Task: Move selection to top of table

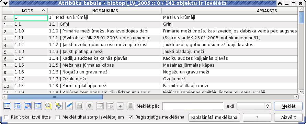Action: coord(18,106)
